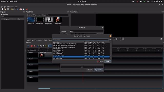Image resolution: width=164 pixels, height=92 pixels.
Task: Click the New Project toolbar icon
Action: pyautogui.click(x=2, y=9)
